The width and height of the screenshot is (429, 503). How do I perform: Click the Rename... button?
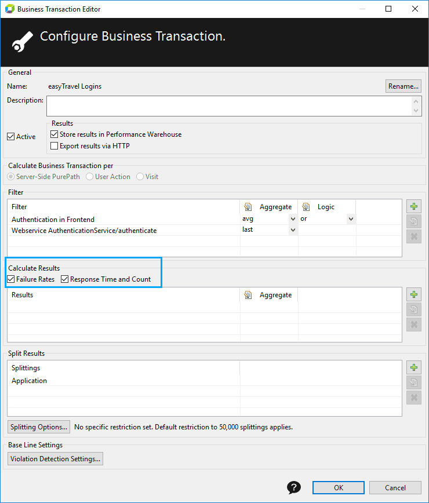(403, 86)
